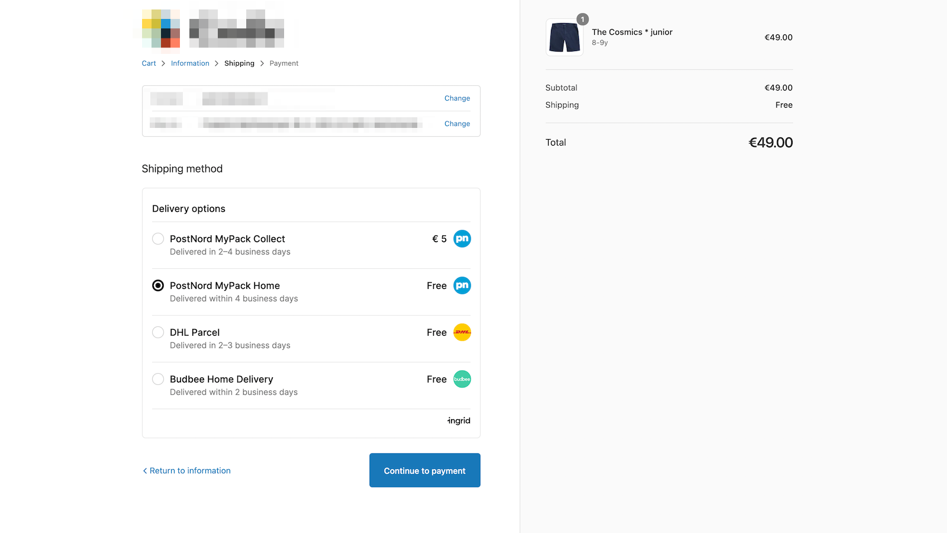
Task: Go back to Cart via the breadcrumb
Action: [x=149, y=63]
